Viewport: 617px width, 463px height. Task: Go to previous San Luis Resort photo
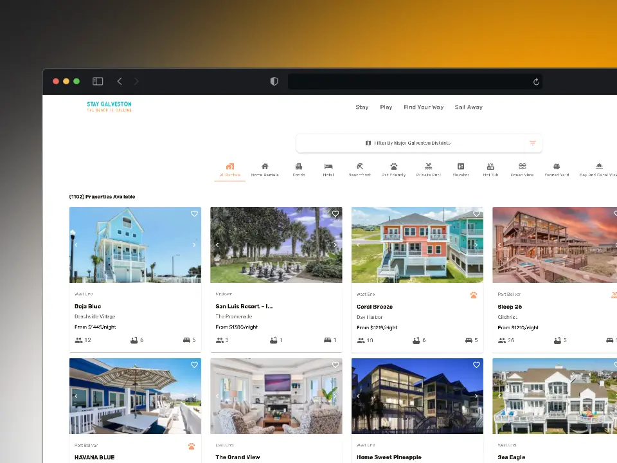click(217, 245)
